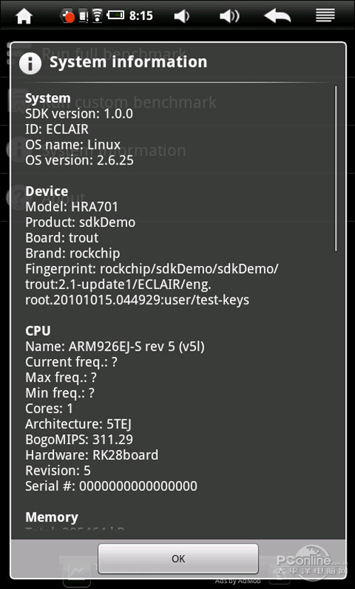Tap the CPU section heading
Image resolution: width=355 pixels, height=589 pixels.
(38, 331)
